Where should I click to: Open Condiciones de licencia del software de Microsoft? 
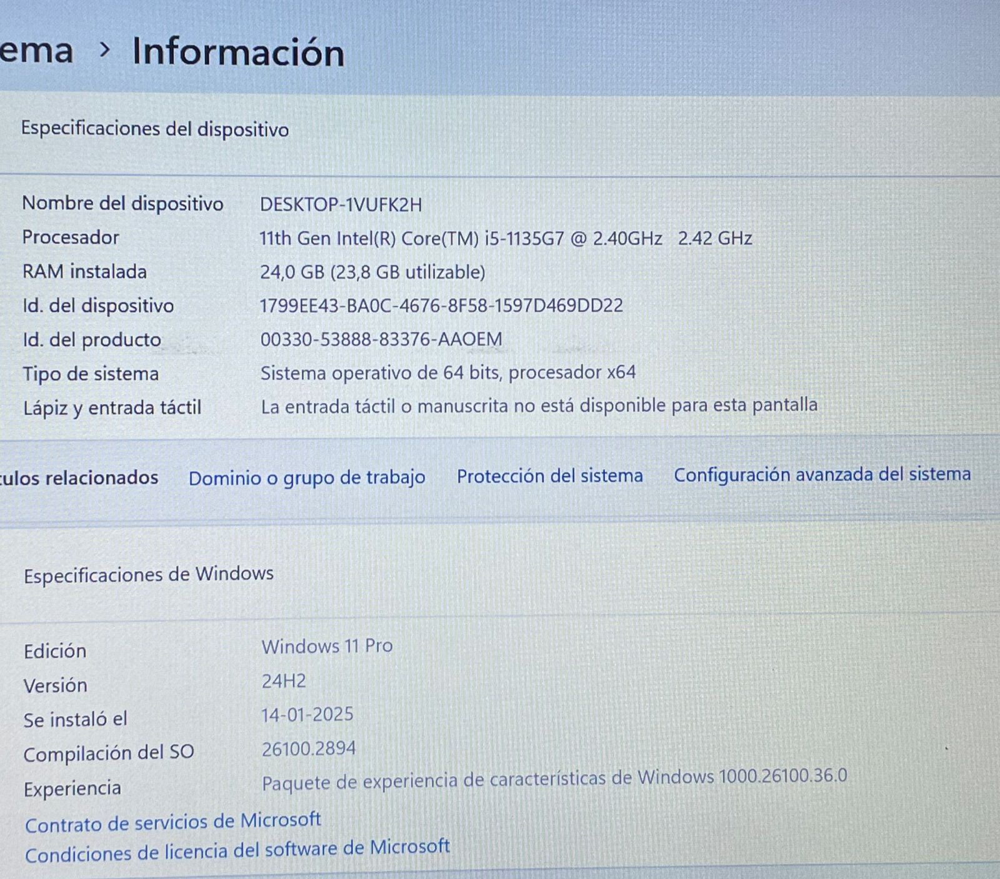point(237,850)
